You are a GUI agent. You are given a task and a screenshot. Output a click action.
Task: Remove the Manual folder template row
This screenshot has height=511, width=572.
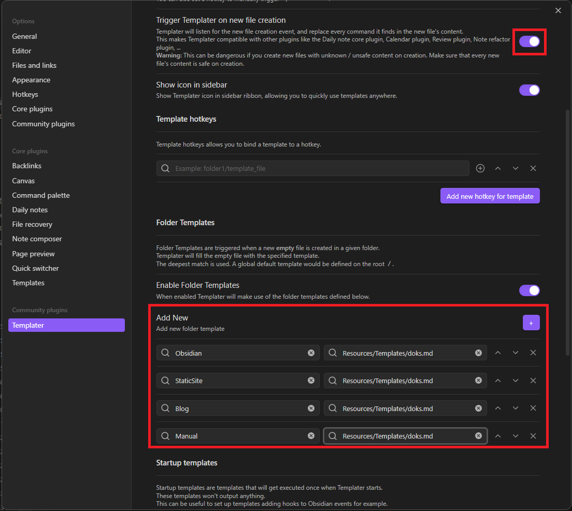pyautogui.click(x=533, y=436)
